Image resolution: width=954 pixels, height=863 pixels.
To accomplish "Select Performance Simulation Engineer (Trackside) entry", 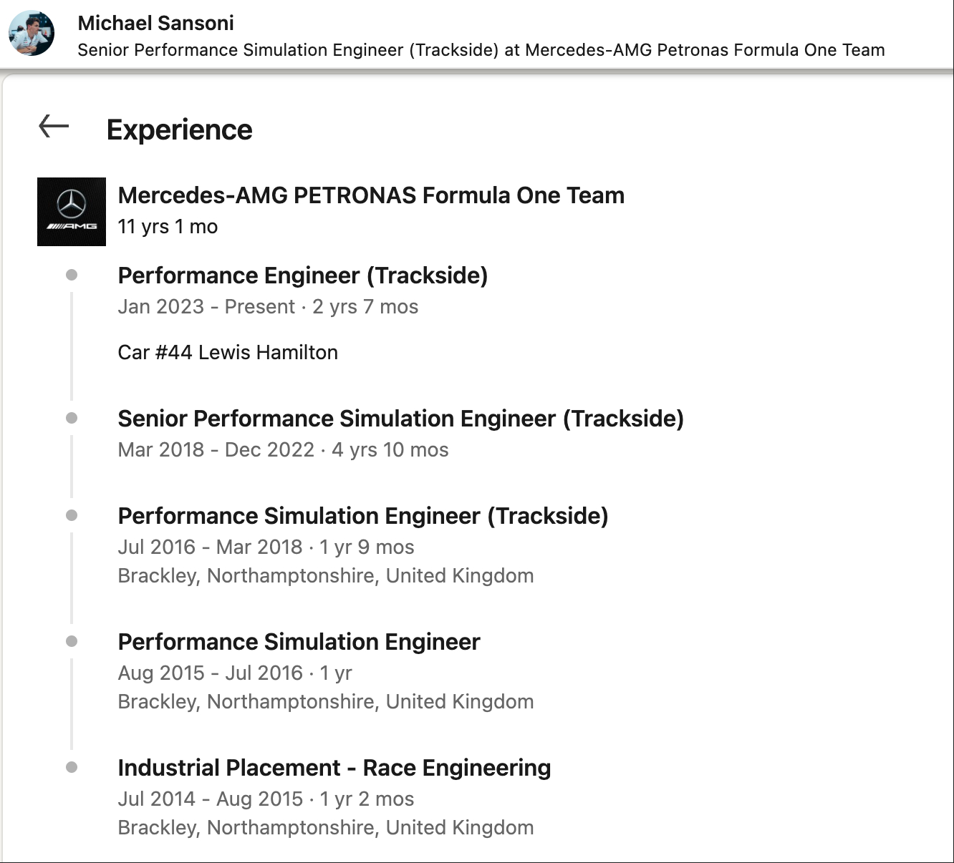I will 362,516.
